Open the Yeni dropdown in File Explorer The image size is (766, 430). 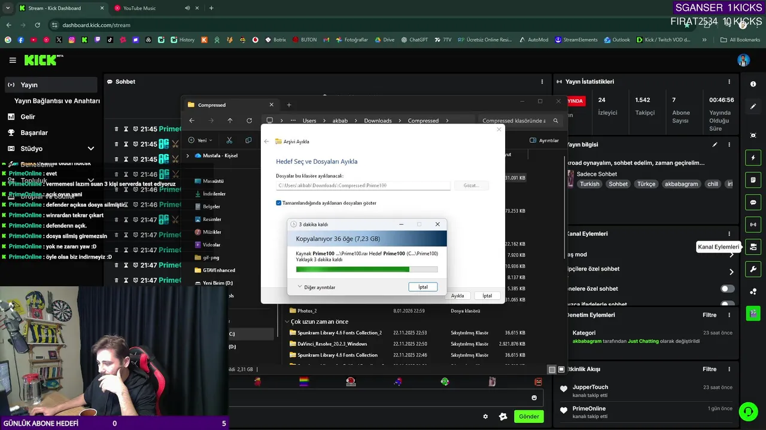(x=200, y=140)
